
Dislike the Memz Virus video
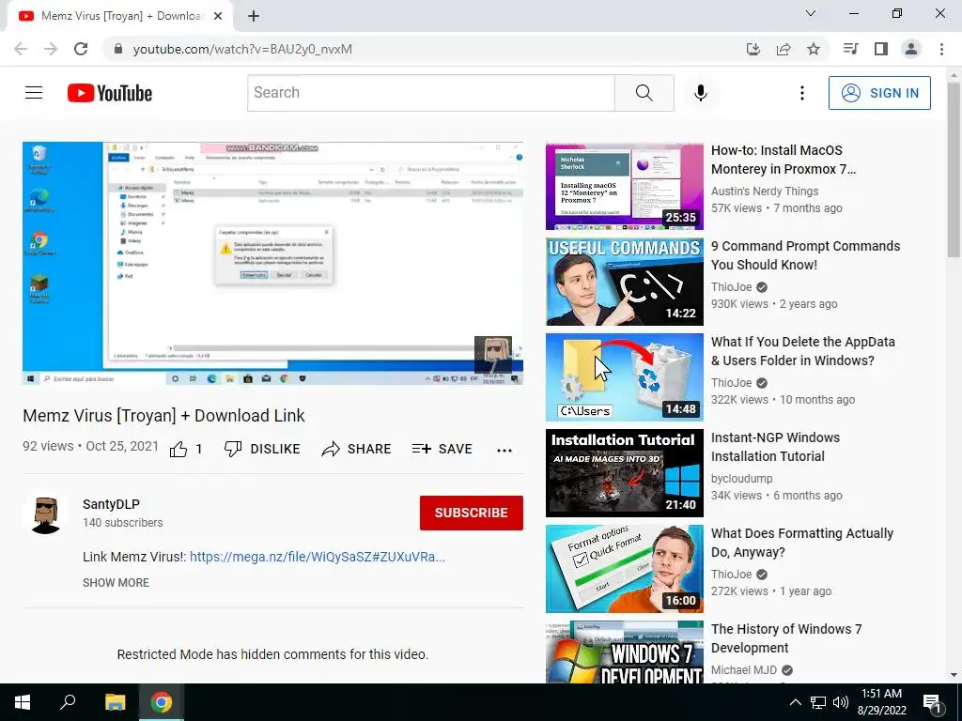(262, 449)
